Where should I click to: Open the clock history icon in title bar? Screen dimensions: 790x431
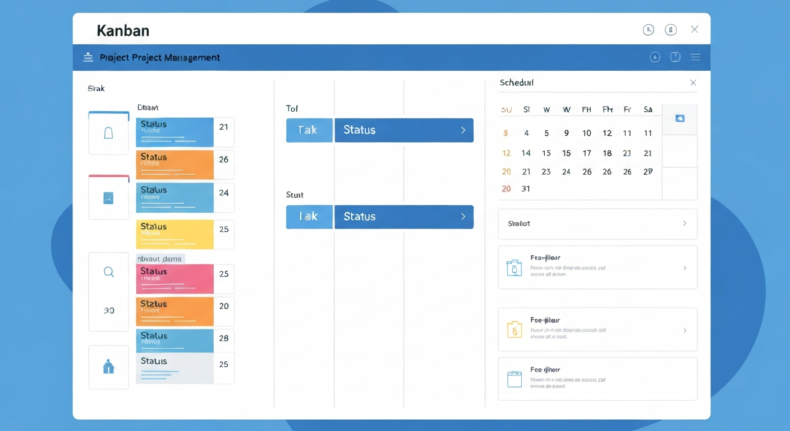(648, 29)
